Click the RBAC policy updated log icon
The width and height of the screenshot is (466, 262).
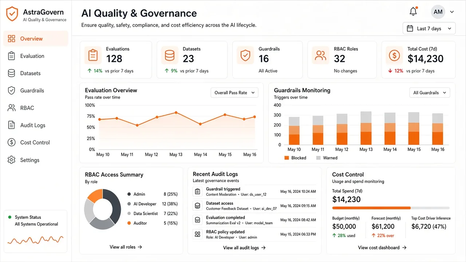[198, 234]
